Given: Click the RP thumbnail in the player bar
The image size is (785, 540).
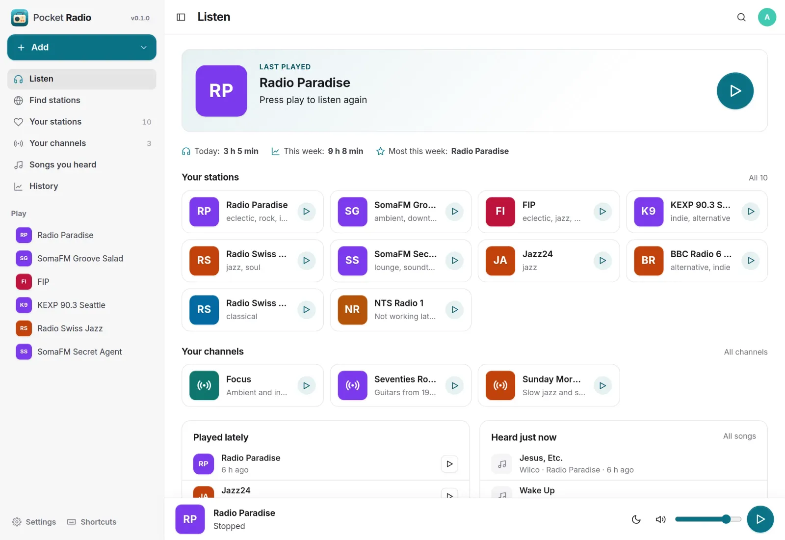Looking at the screenshot, I should point(190,519).
